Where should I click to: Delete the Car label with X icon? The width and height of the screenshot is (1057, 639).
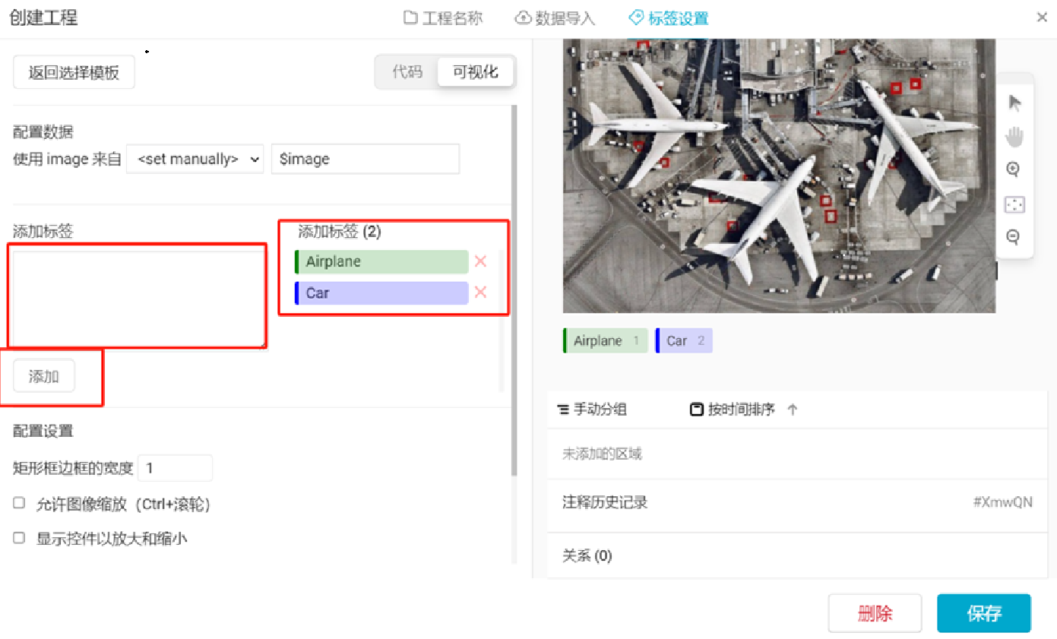480,293
